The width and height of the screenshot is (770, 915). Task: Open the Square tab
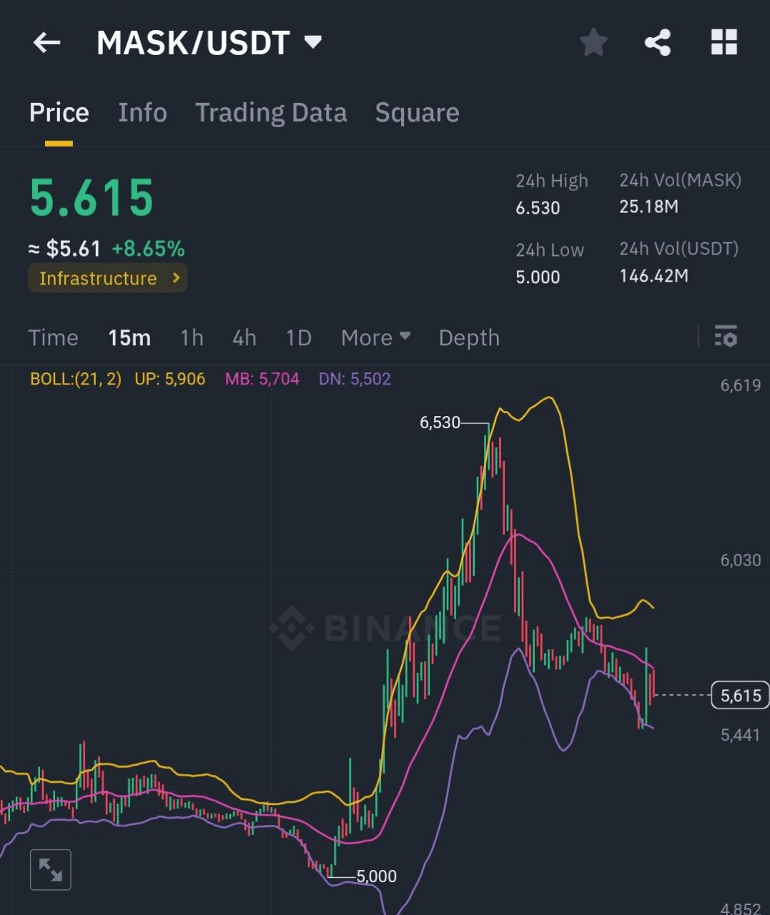pos(417,113)
